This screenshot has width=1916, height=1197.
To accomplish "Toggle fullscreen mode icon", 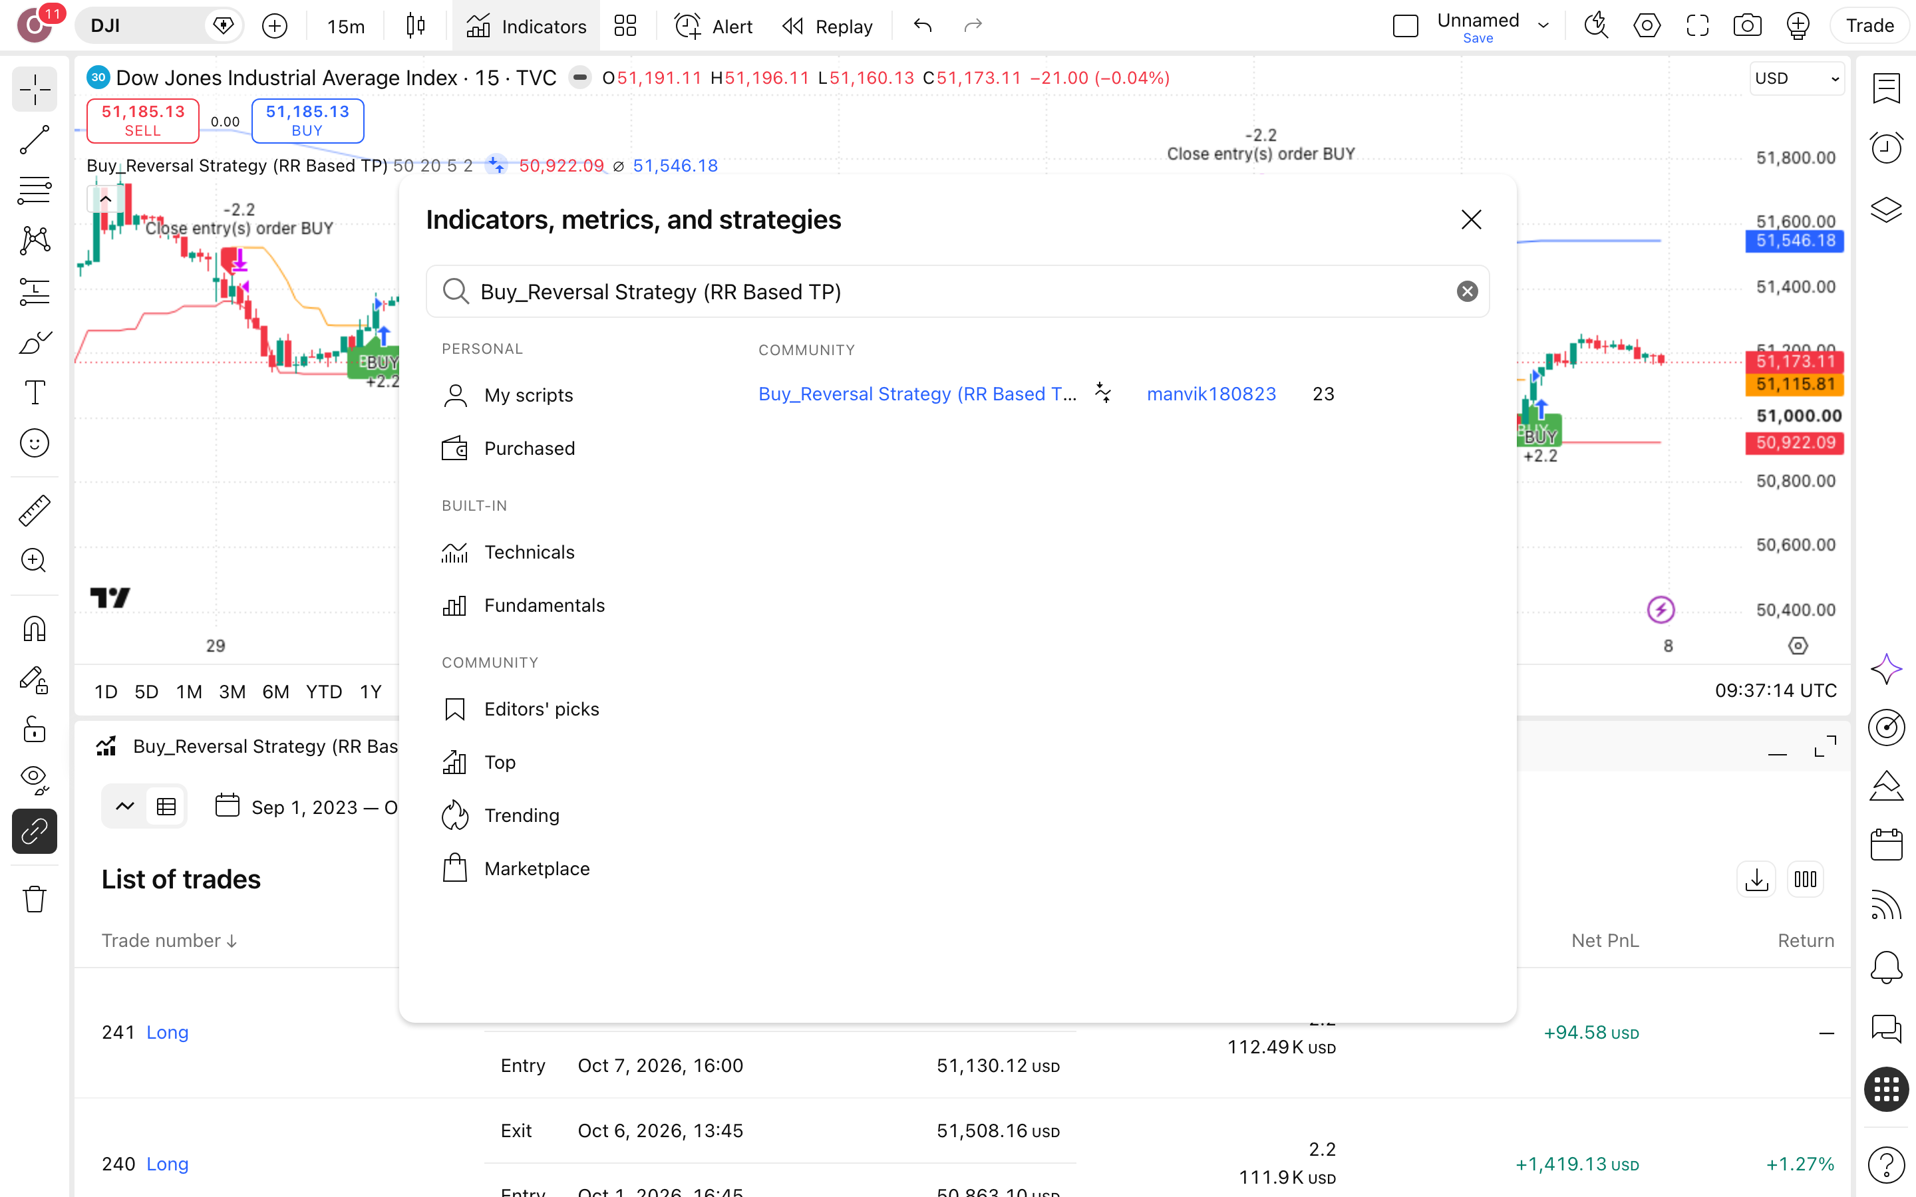I will tap(1698, 26).
